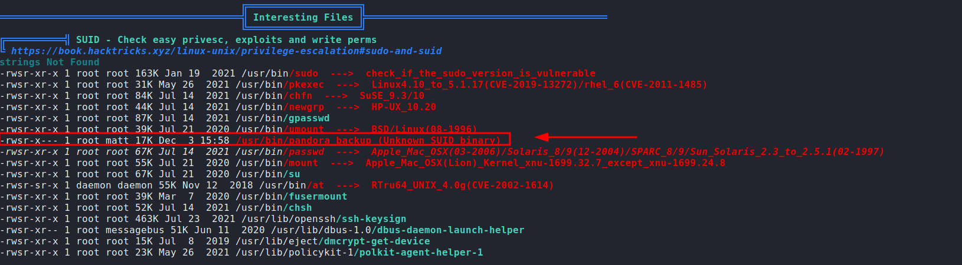The height and width of the screenshot is (265, 962).
Task: Click the 'strings Not Found' message
Action: tap(50, 62)
